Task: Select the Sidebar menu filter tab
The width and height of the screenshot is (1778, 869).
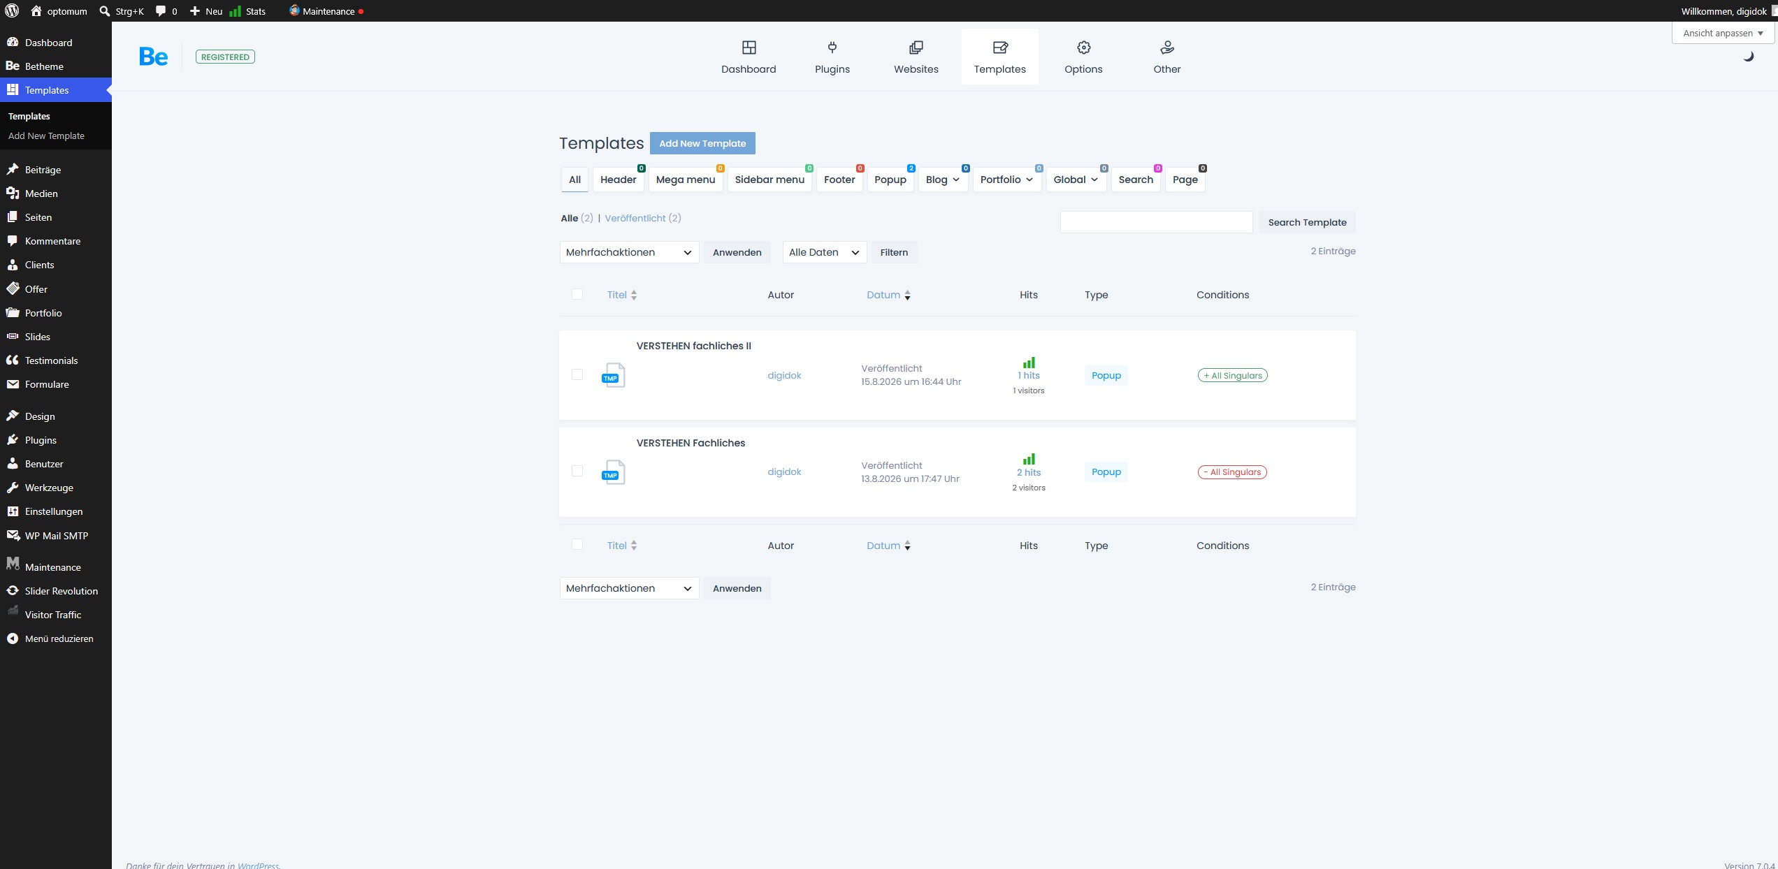Action: 769,180
